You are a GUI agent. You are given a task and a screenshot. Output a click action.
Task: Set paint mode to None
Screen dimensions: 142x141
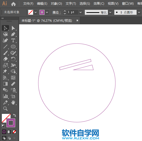(14, 132)
